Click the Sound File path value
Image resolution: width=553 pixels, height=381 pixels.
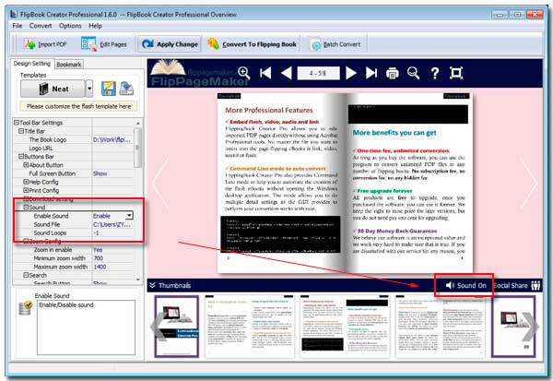[x=112, y=224]
